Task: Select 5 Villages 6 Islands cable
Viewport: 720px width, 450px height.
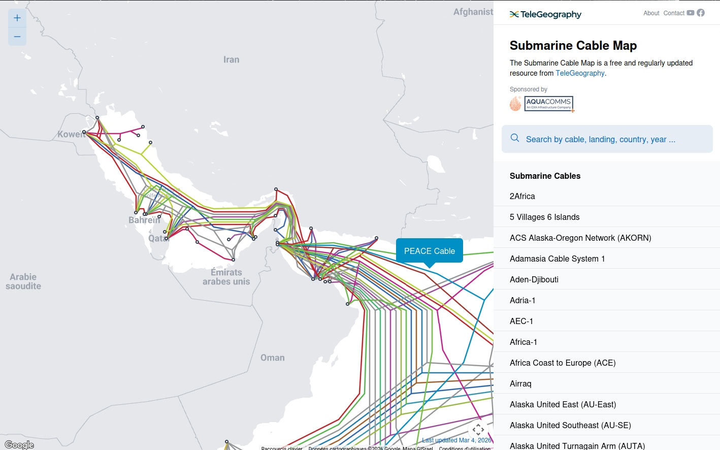Action: [x=607, y=217]
